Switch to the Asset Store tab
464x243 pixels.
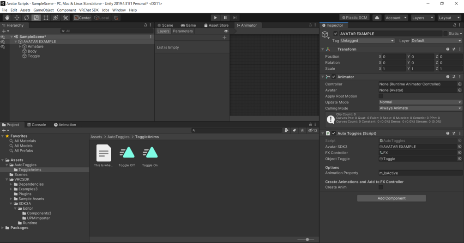(x=217, y=25)
